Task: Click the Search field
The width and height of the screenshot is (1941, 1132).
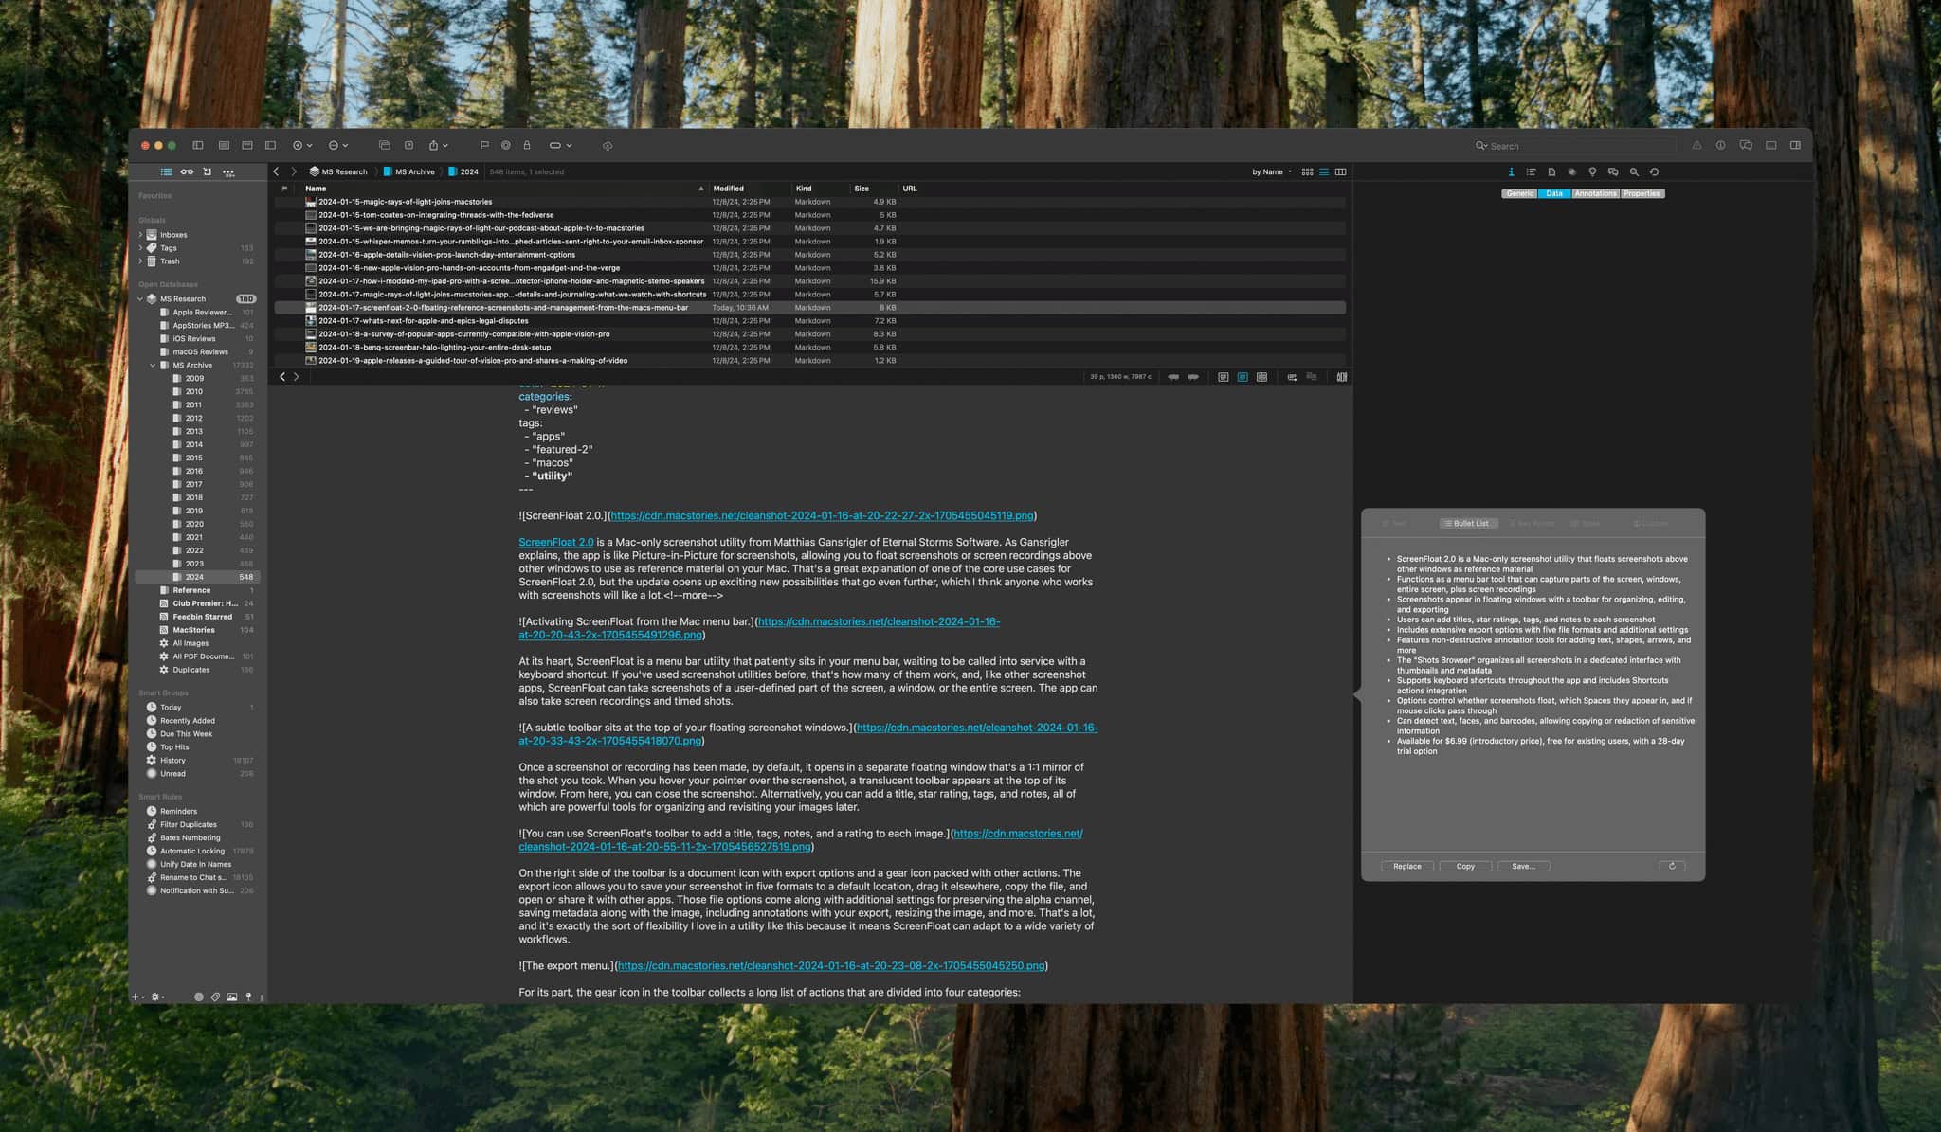Action: point(1574,146)
